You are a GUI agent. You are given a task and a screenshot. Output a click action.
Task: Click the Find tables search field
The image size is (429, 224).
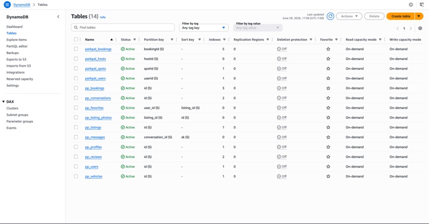(122, 27)
